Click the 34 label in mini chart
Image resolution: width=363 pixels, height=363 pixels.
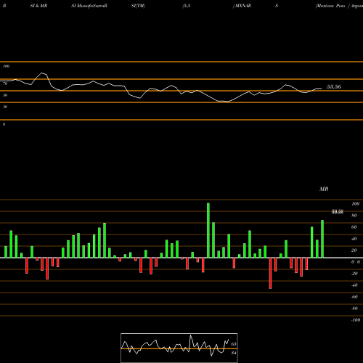point(234,353)
